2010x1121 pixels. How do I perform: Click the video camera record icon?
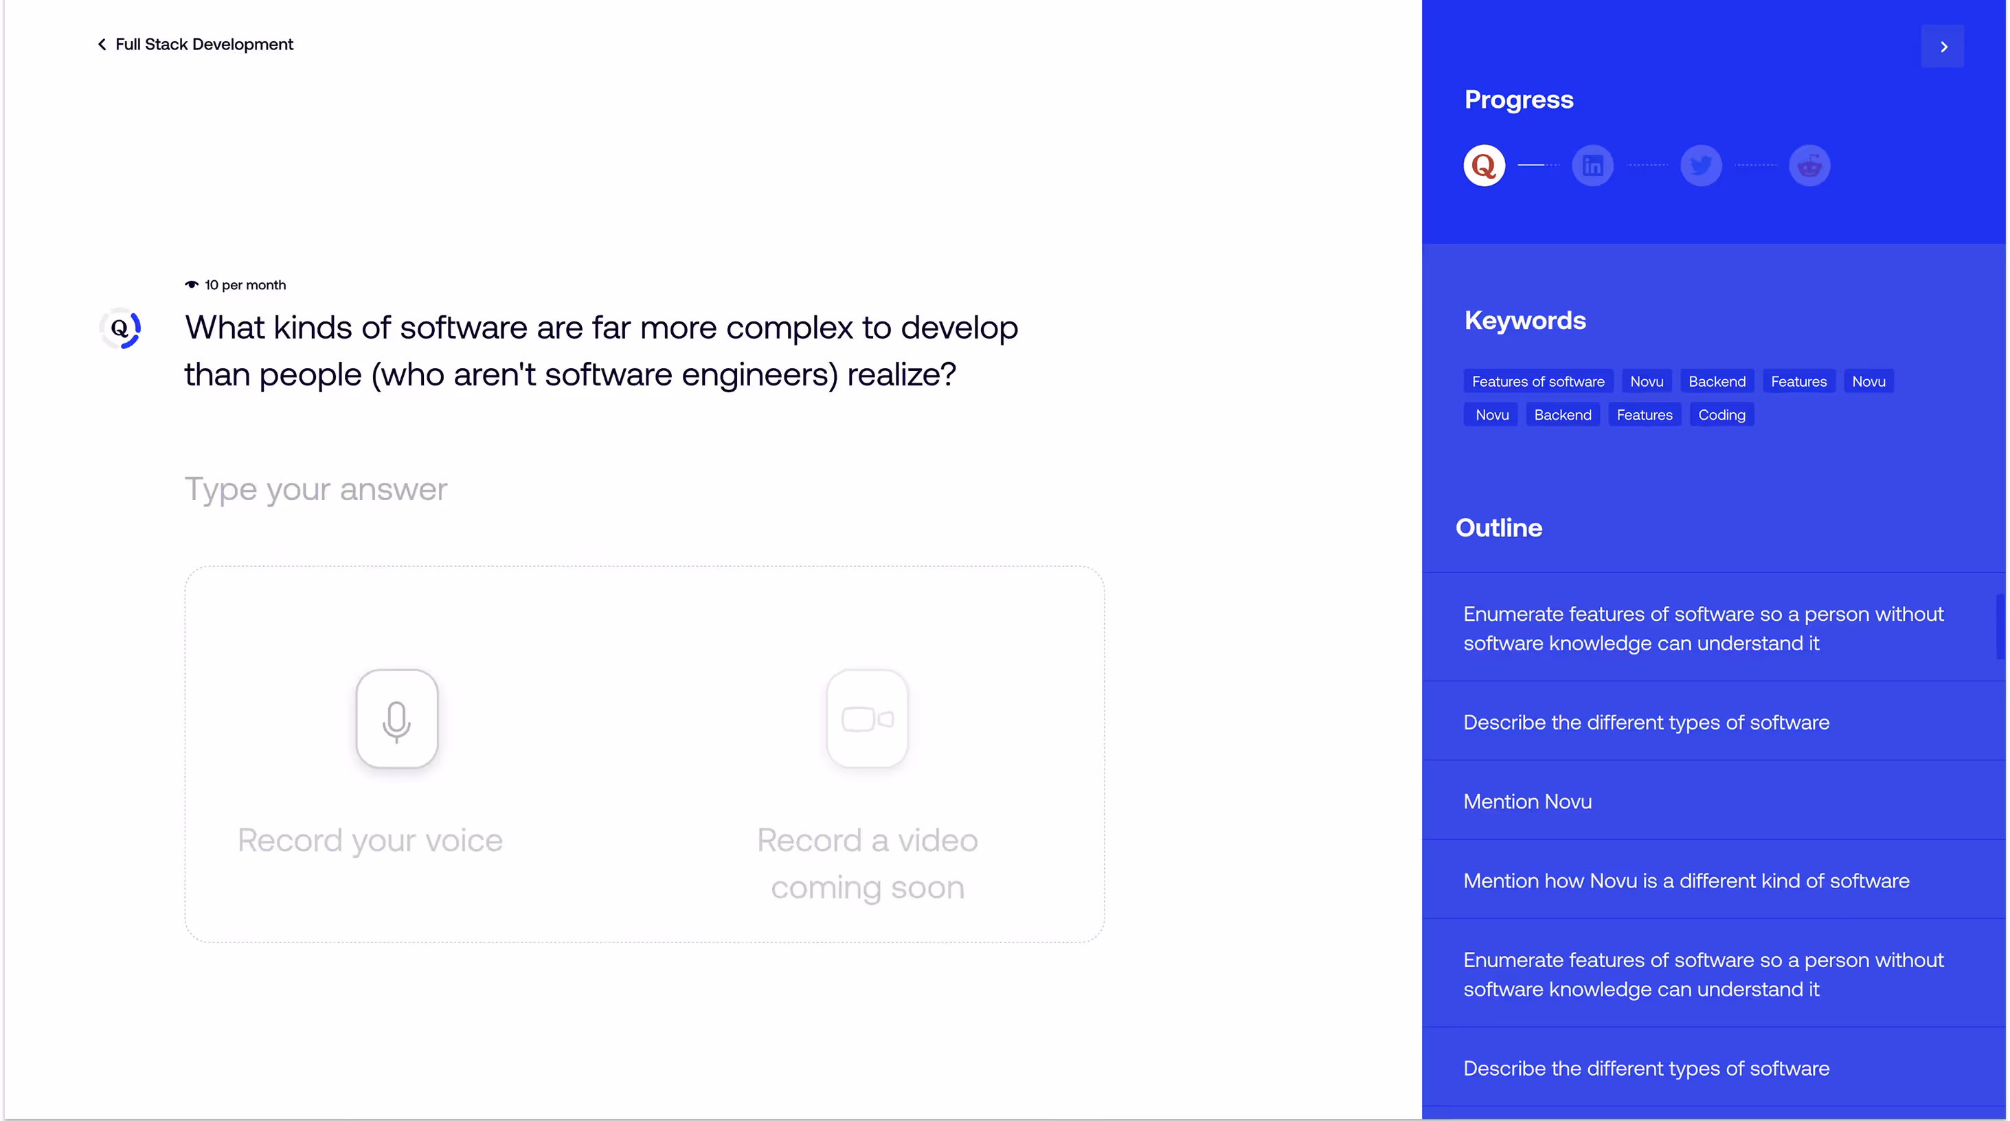pos(867,718)
